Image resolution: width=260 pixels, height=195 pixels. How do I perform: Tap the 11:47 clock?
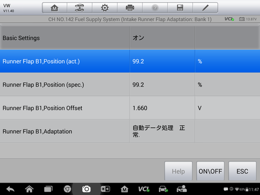pyautogui.click(x=254, y=190)
